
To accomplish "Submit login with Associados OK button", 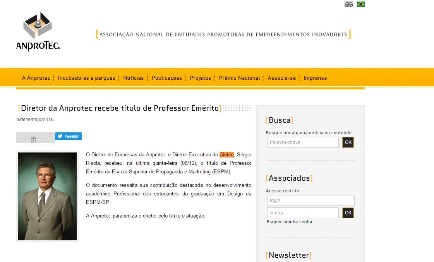I will click(x=348, y=213).
